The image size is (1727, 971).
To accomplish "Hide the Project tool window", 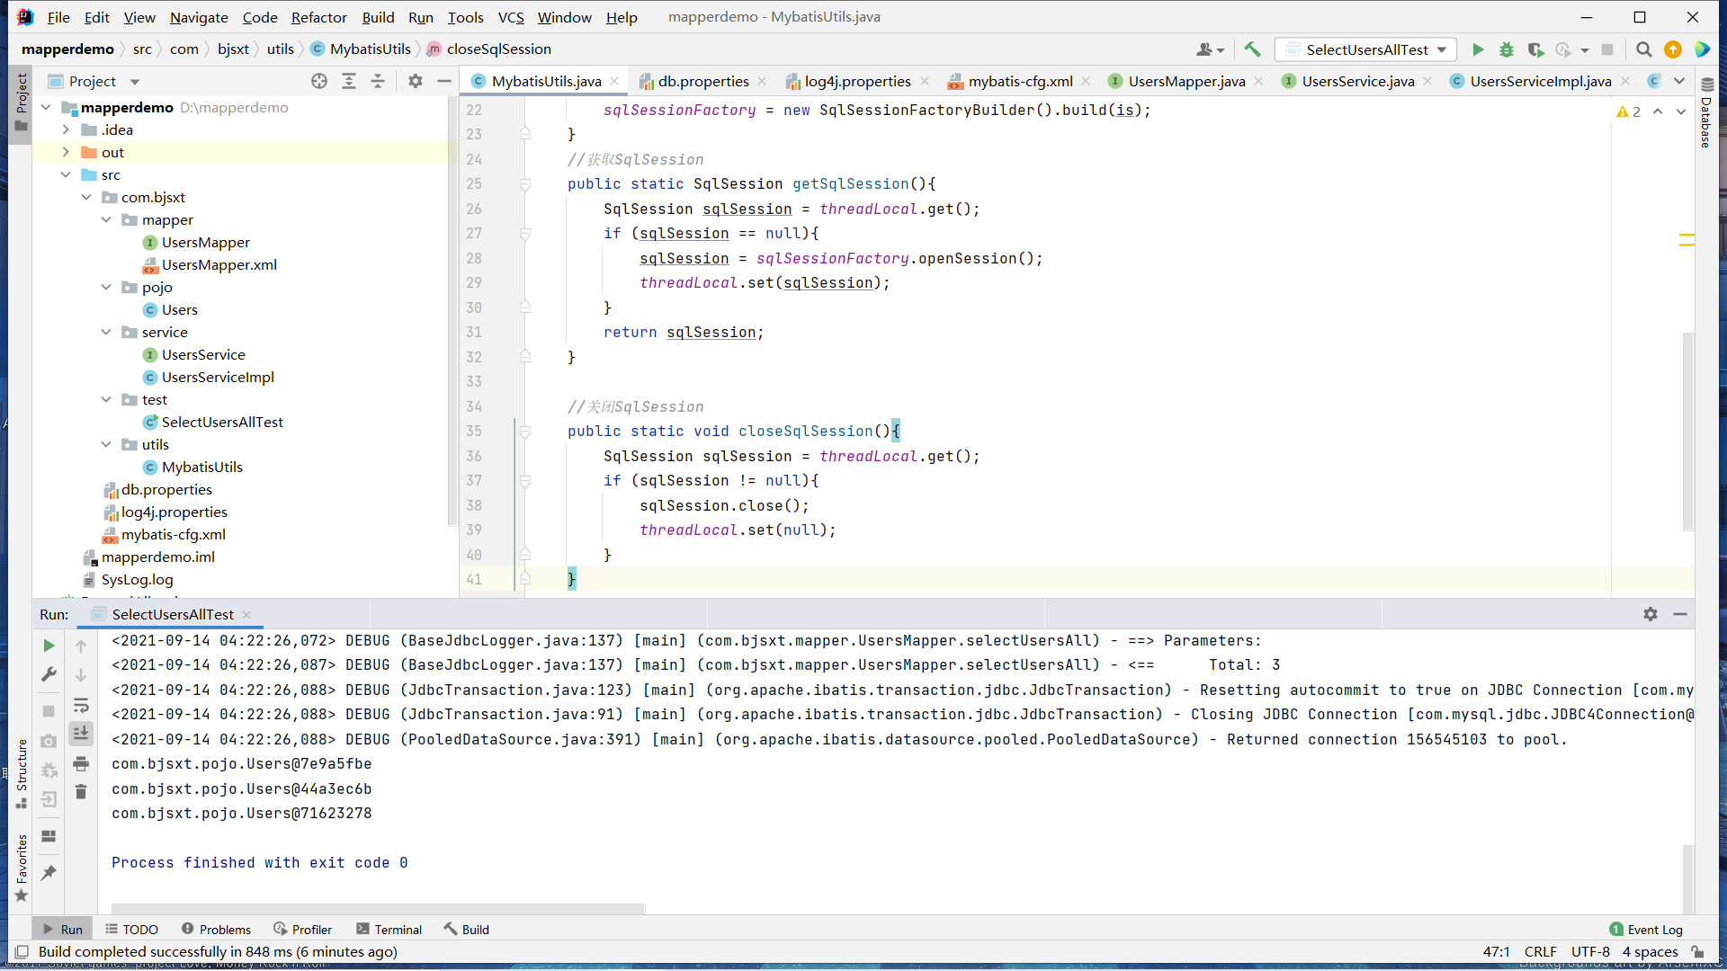I will 443,81.
